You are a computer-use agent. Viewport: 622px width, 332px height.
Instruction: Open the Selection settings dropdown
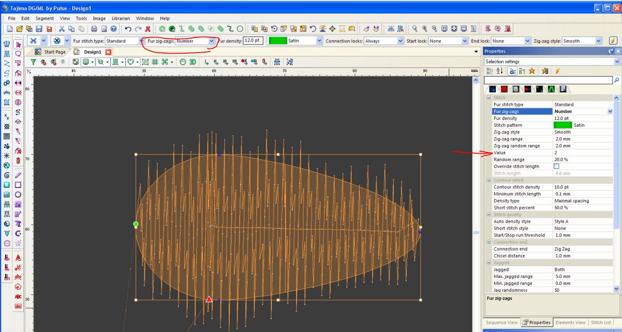(616, 61)
